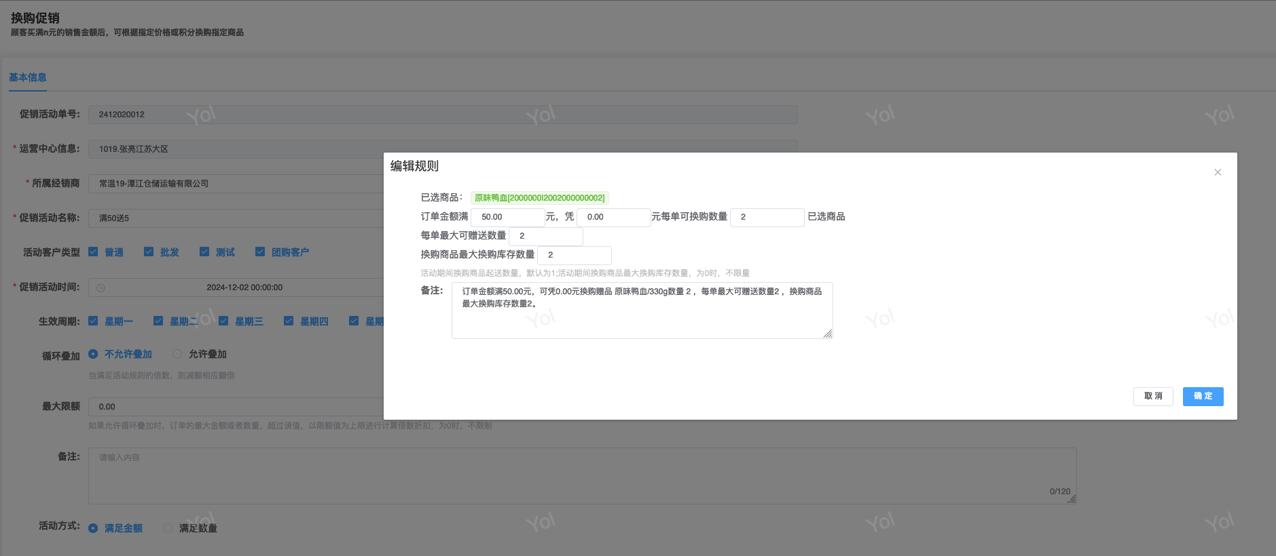Click the 已选商品 text after quantity input

(x=826, y=216)
